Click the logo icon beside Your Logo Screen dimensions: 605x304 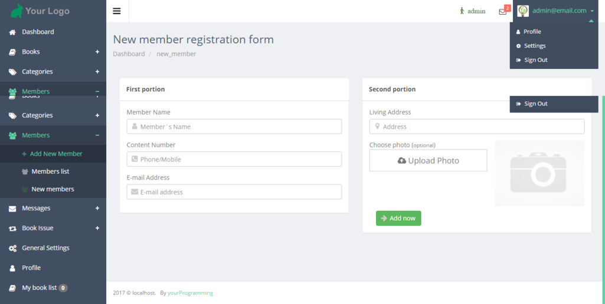17,11
